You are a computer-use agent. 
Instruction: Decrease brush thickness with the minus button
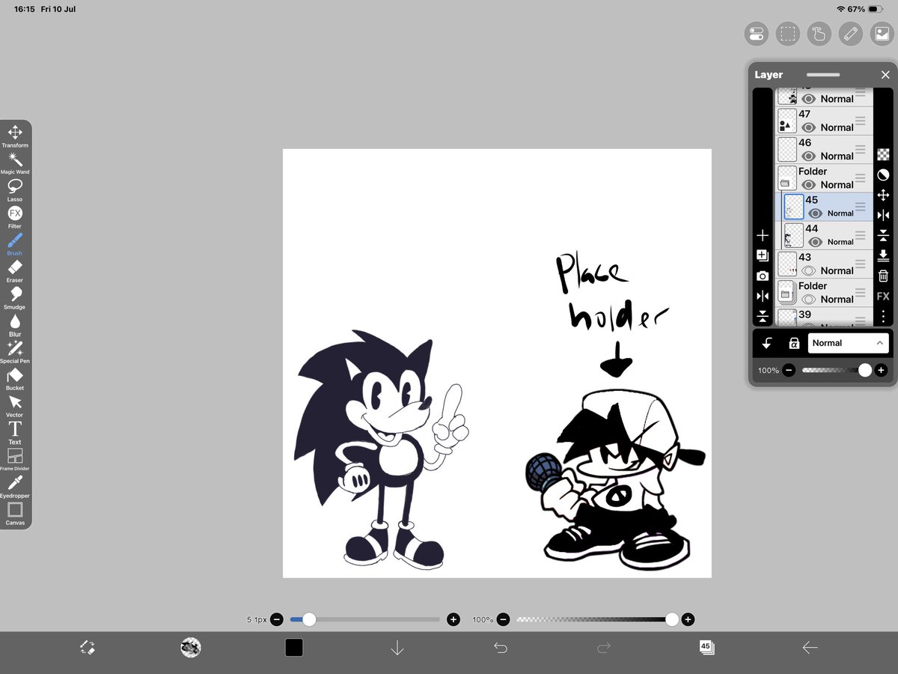coord(277,619)
